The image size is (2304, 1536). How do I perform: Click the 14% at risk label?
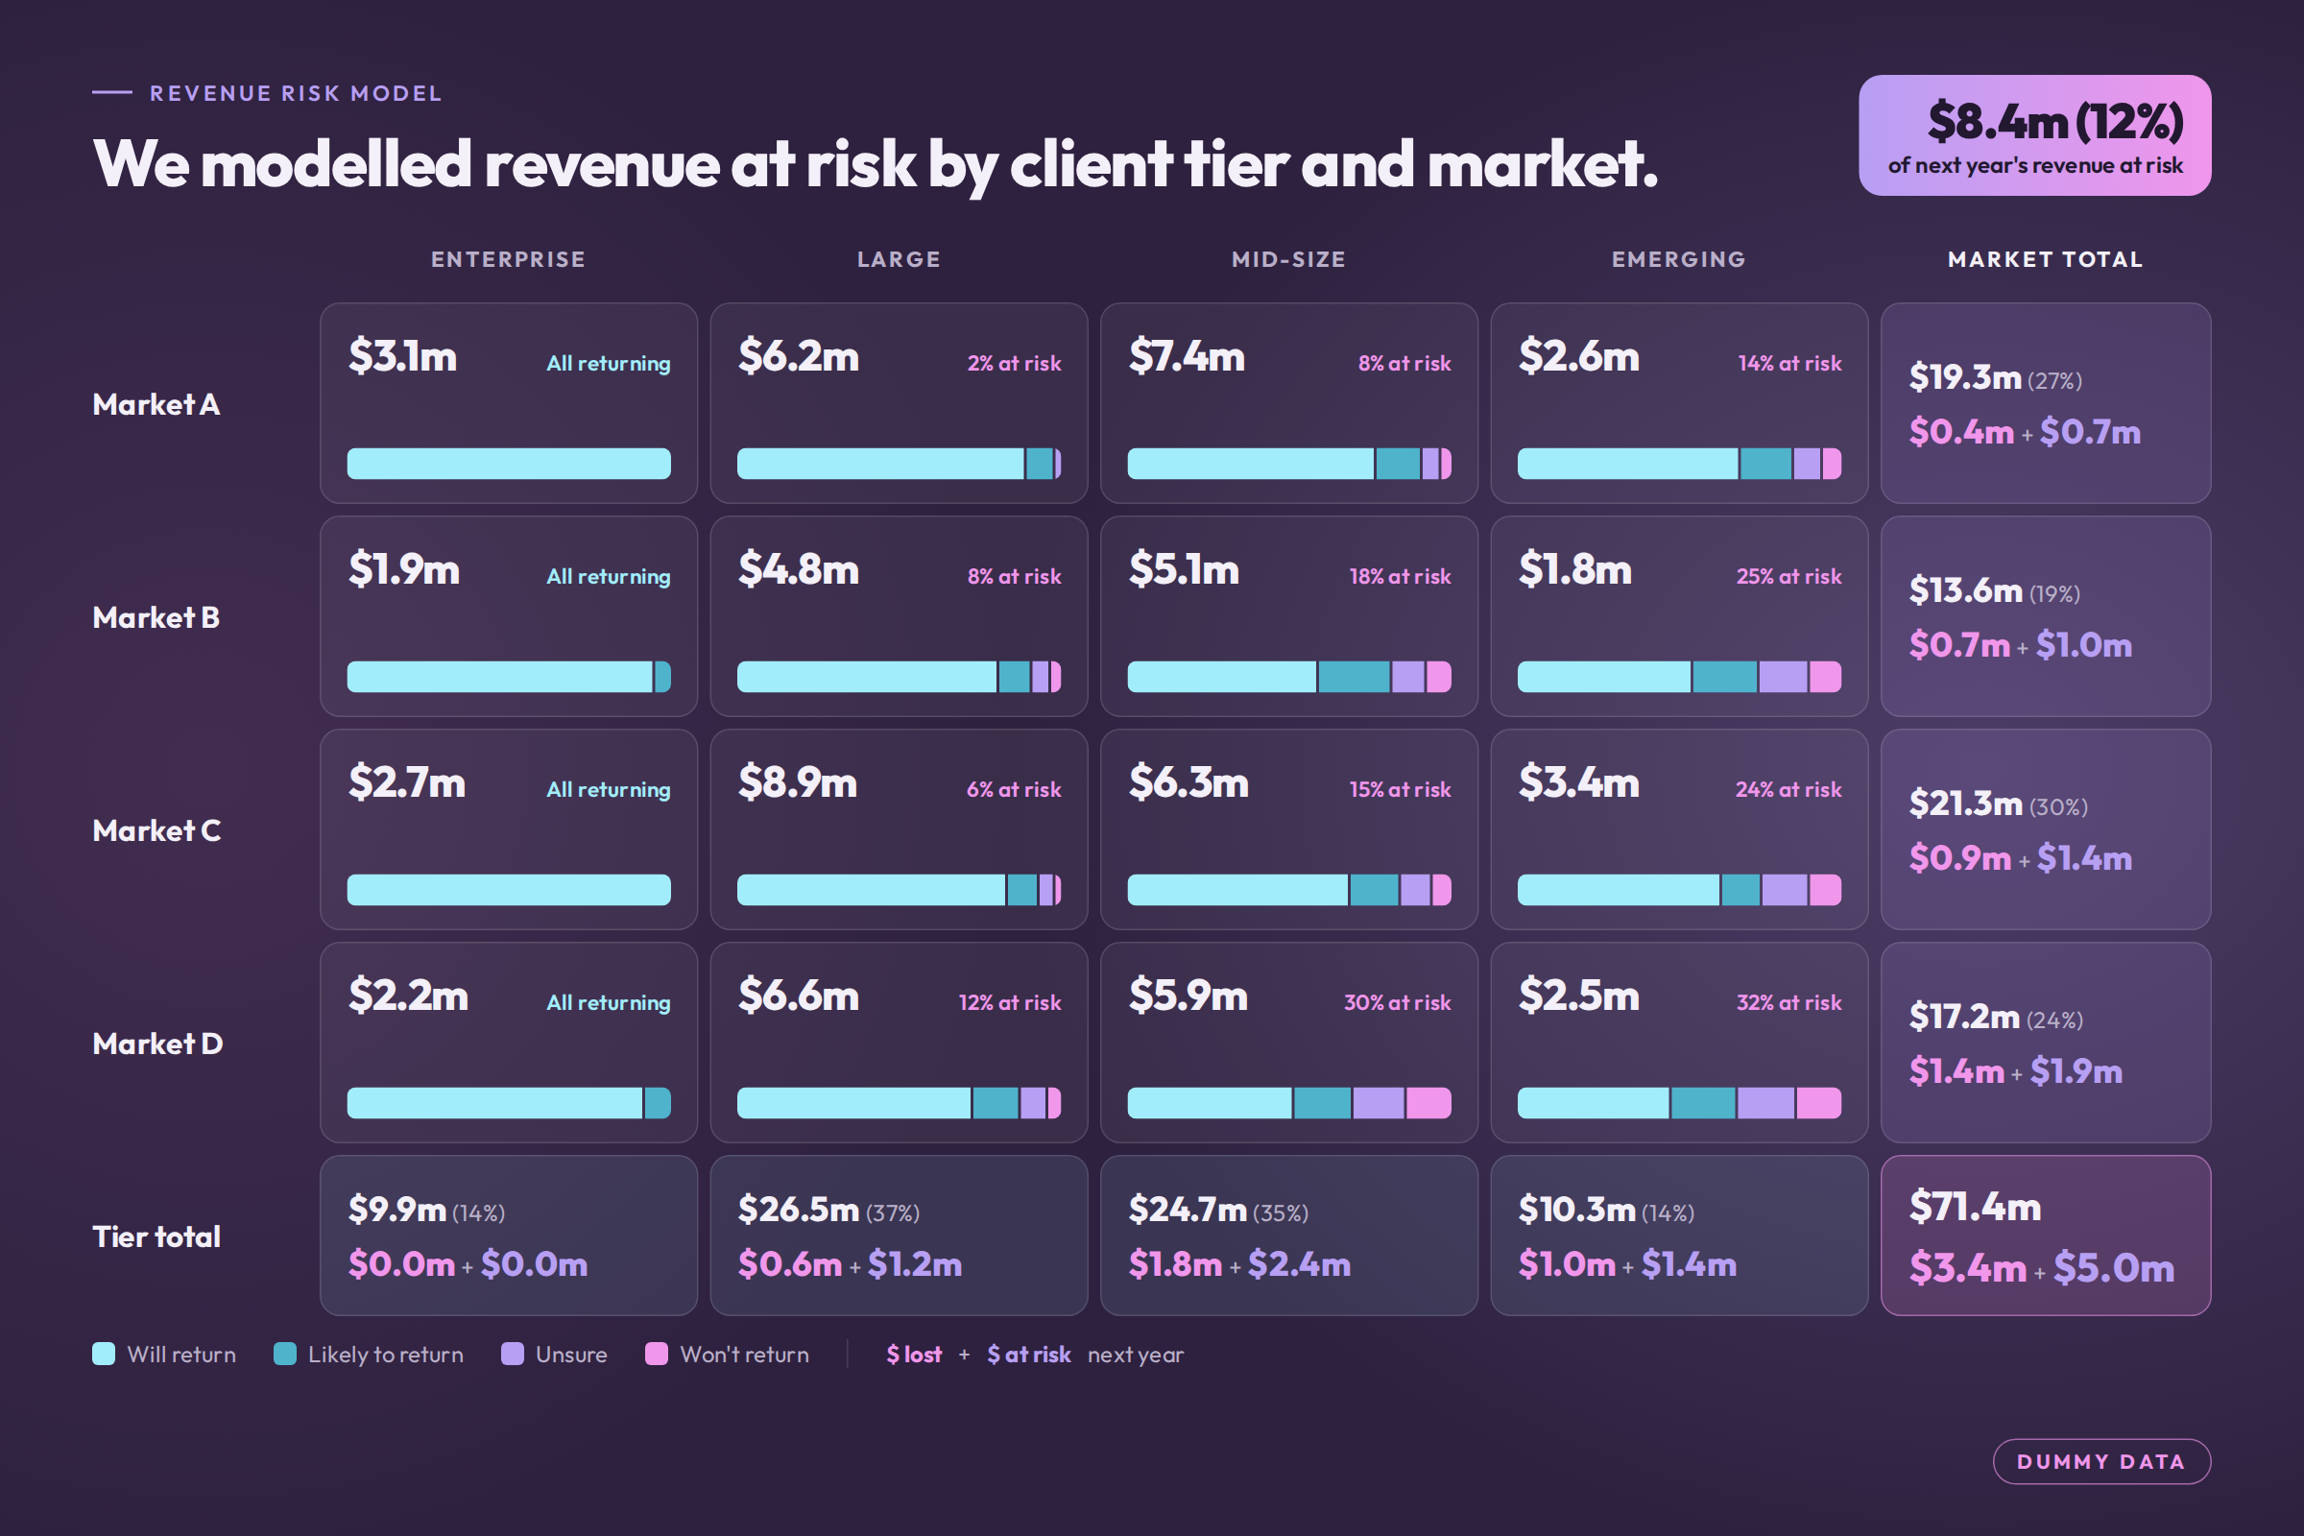pos(1789,364)
